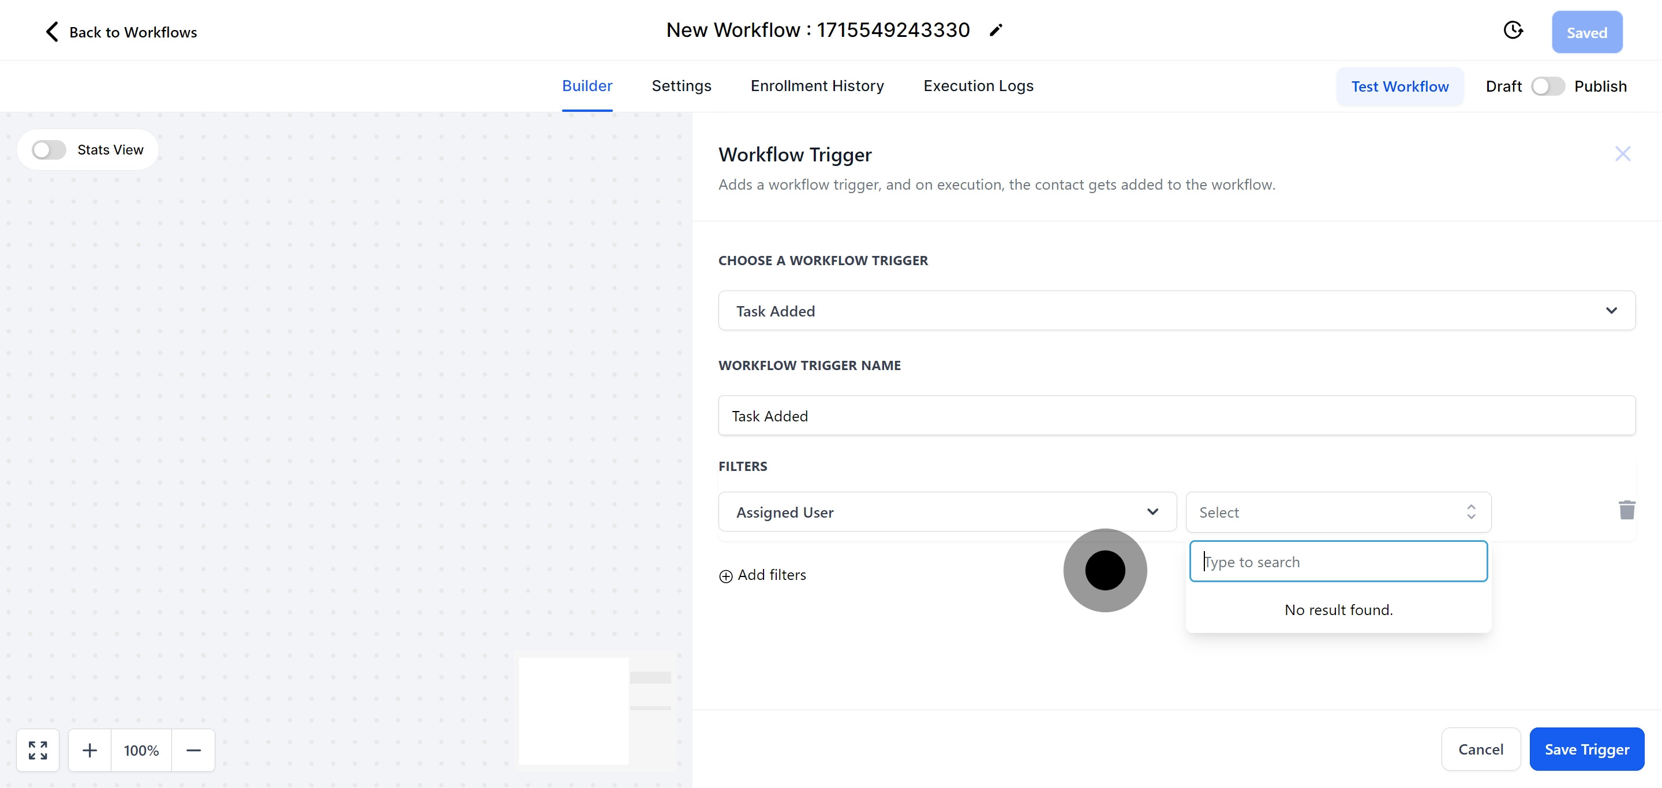Open the Enrollment History tab

(x=817, y=86)
